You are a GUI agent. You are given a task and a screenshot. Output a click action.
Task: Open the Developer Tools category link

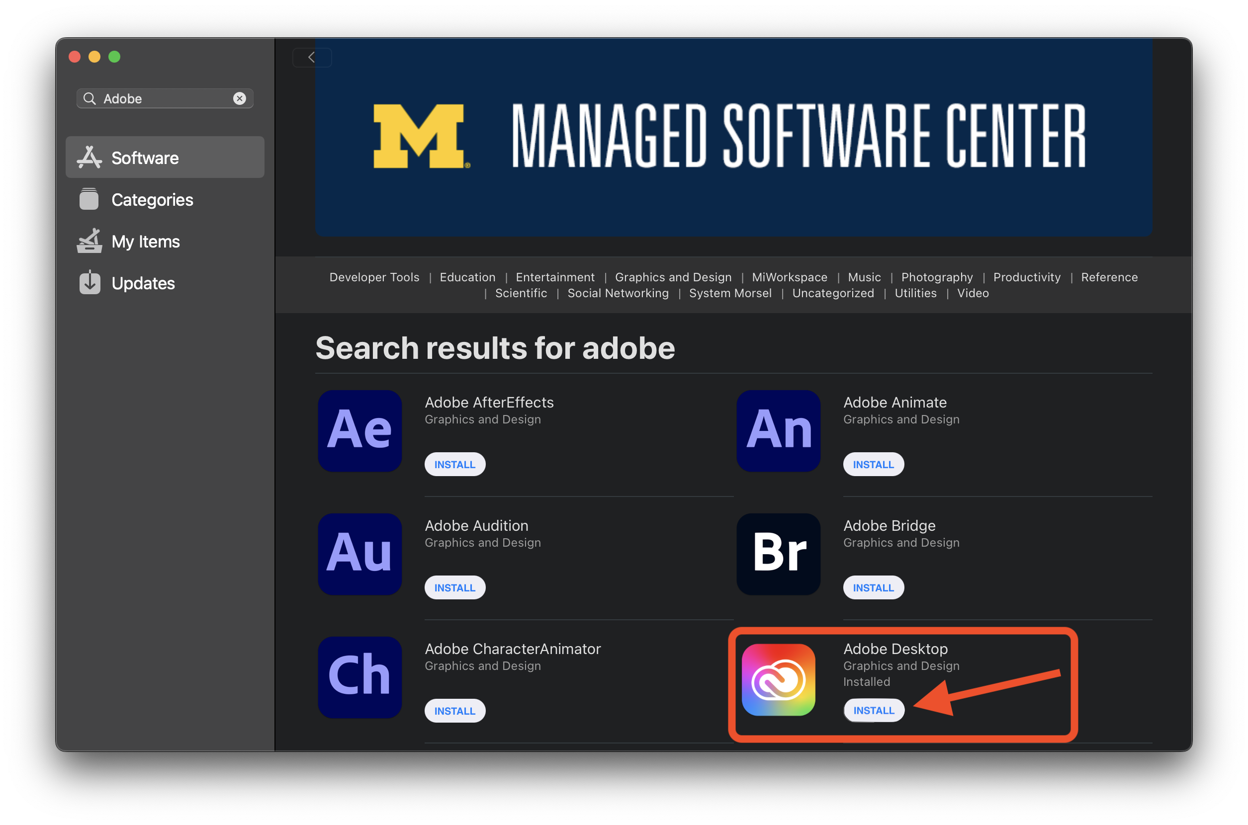tap(374, 277)
